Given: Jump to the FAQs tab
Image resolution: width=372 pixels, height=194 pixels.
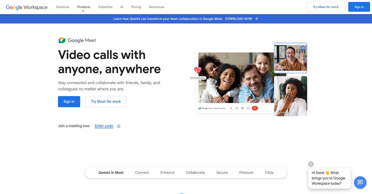Looking at the screenshot, I should pyautogui.click(x=269, y=173).
